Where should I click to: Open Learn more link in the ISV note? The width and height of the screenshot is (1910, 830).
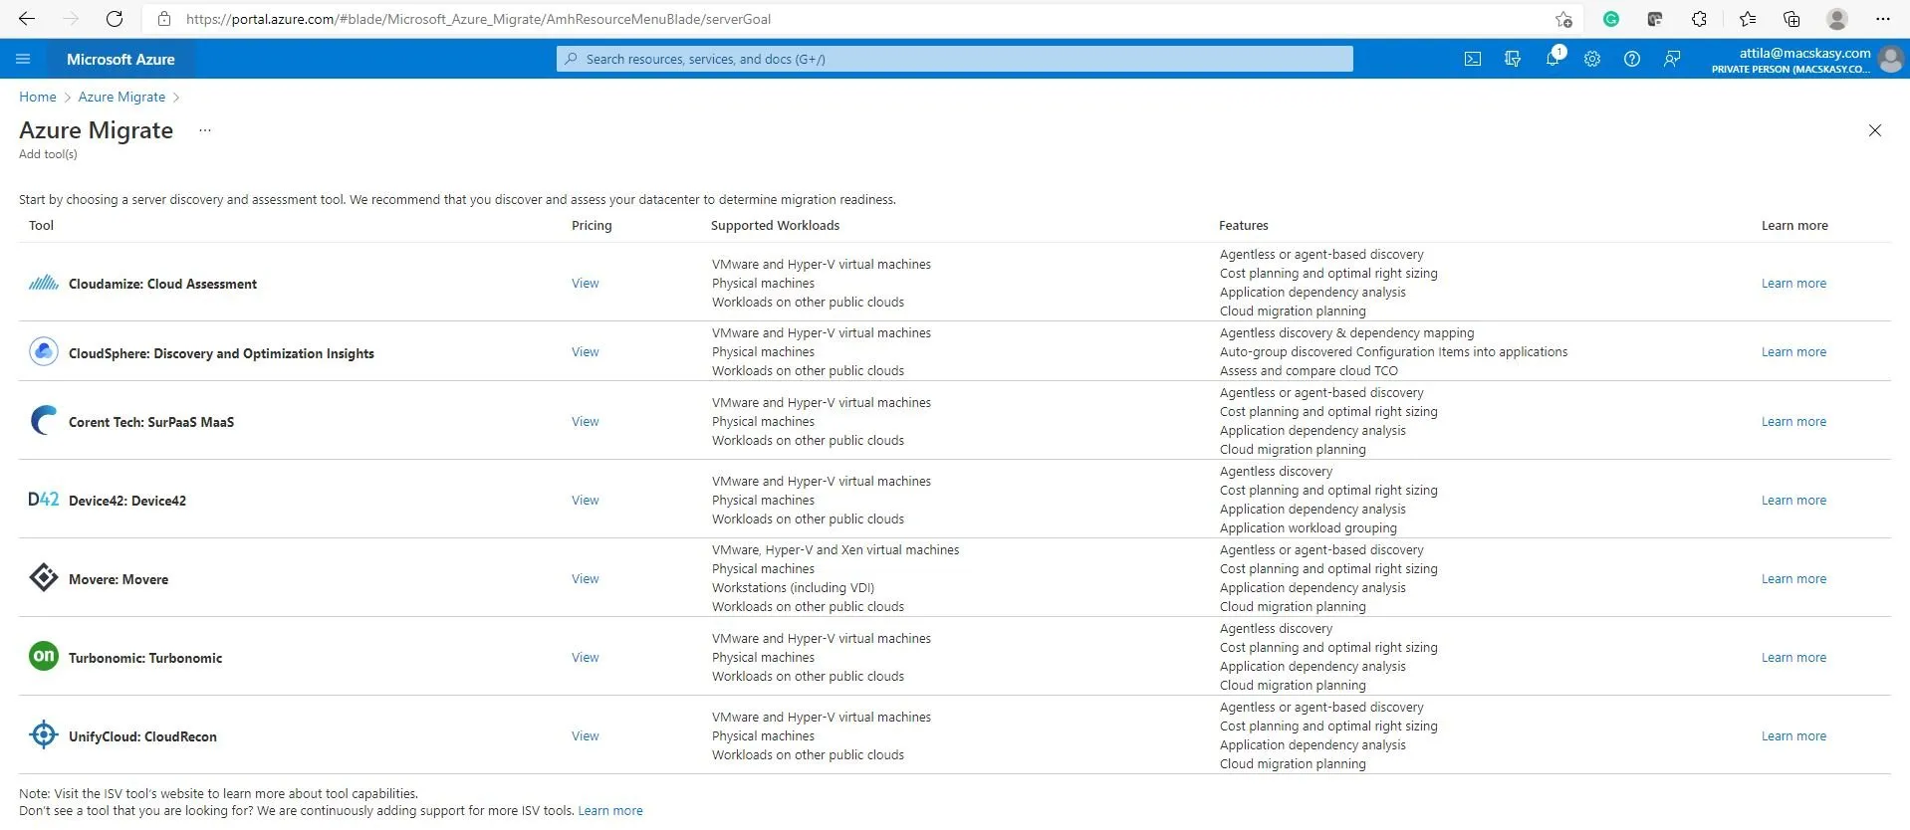[x=610, y=811]
